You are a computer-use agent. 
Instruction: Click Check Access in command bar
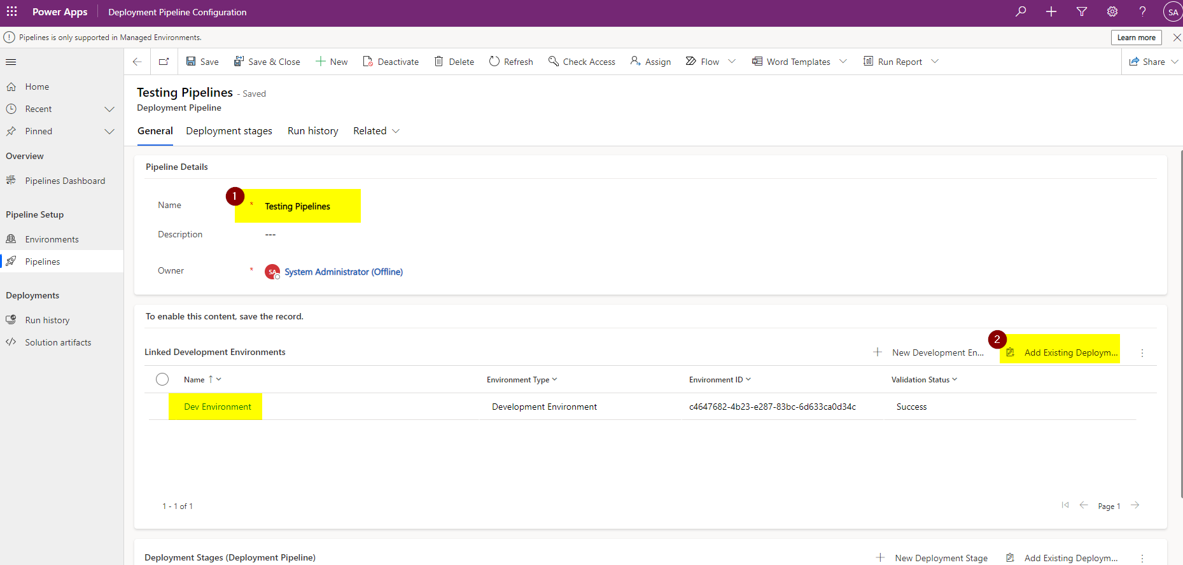(x=582, y=62)
